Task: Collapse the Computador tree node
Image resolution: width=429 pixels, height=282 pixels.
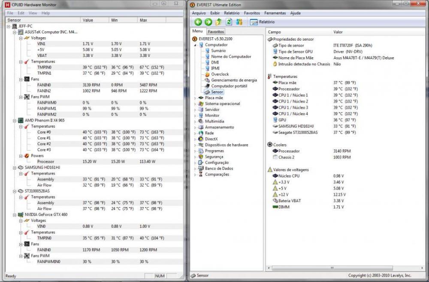Action: [x=195, y=45]
